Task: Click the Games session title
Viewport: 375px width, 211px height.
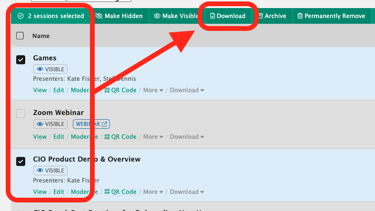Action: [x=45, y=58]
